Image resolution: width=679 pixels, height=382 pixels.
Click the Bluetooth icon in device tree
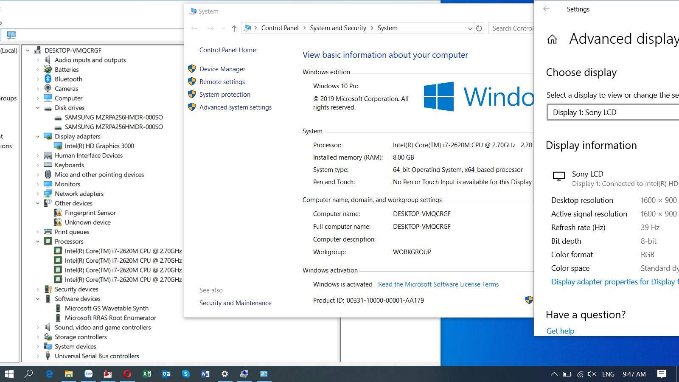pyautogui.click(x=48, y=79)
